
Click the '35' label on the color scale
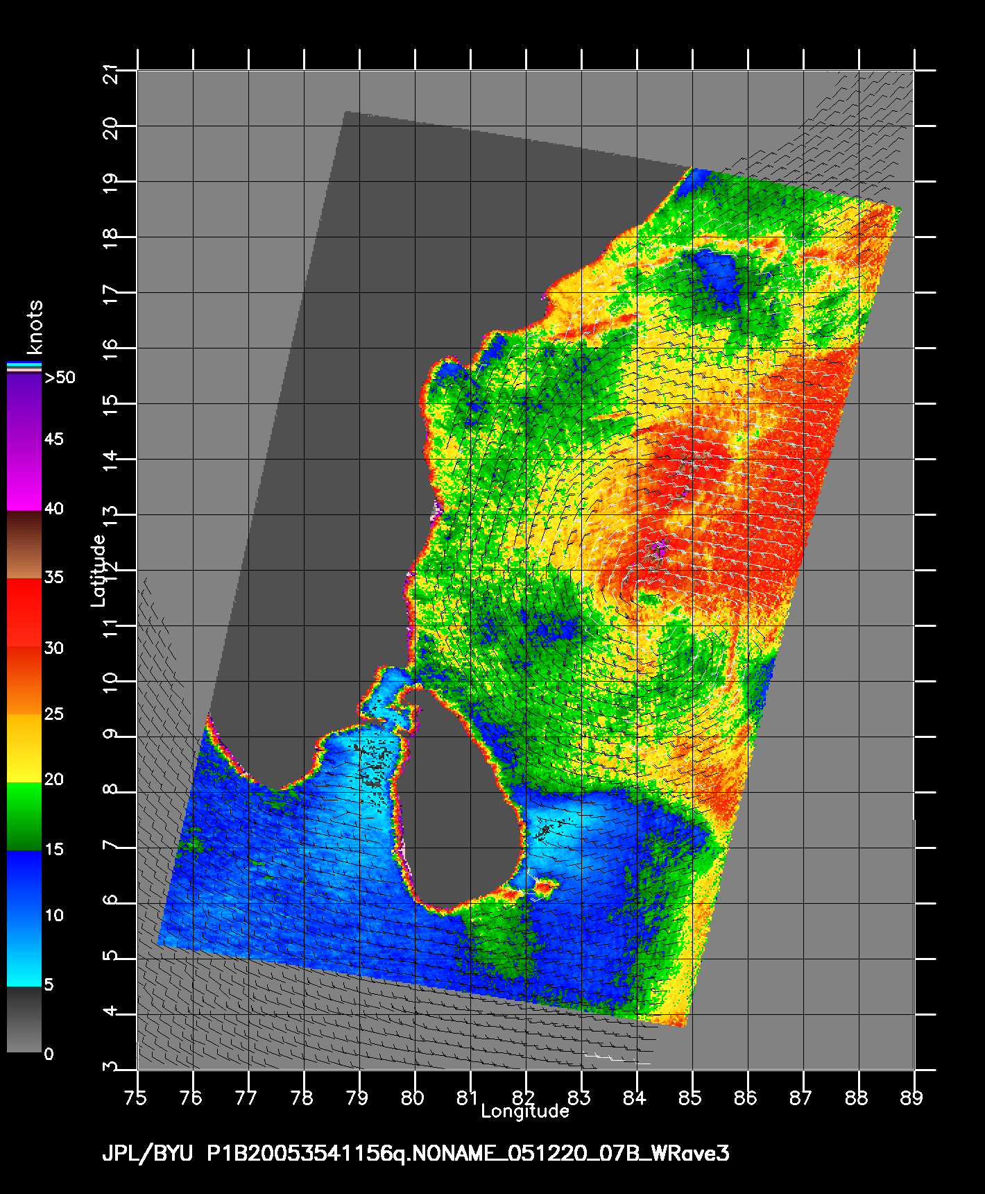point(54,578)
